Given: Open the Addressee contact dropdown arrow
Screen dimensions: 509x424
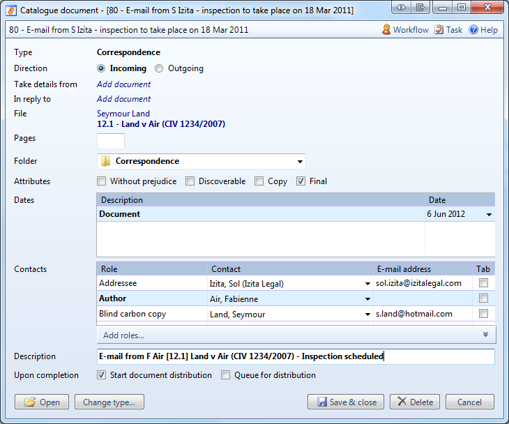Looking at the screenshot, I should point(367,284).
